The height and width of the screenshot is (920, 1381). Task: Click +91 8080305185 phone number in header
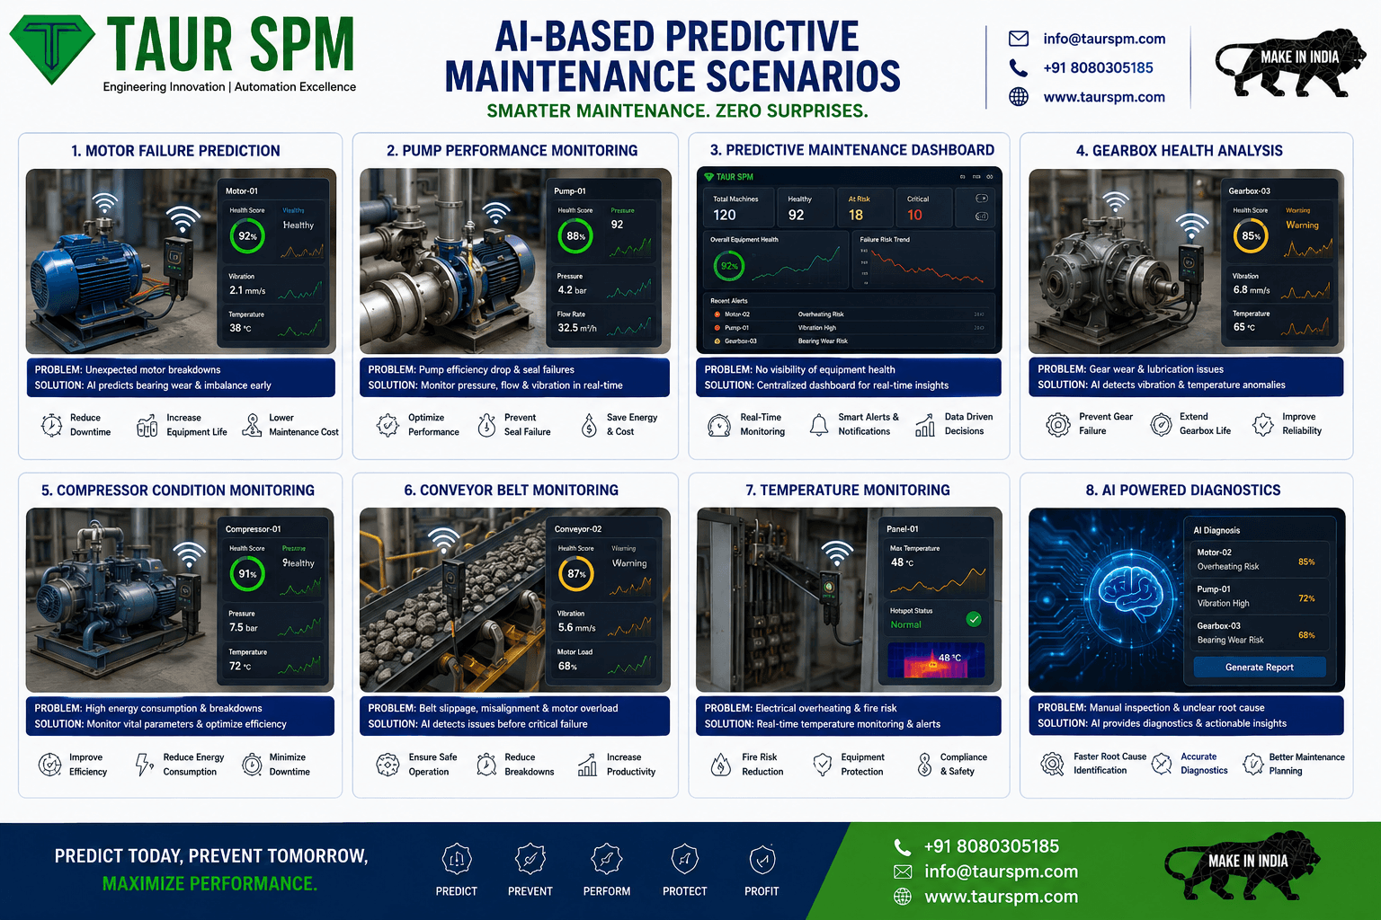1098,67
